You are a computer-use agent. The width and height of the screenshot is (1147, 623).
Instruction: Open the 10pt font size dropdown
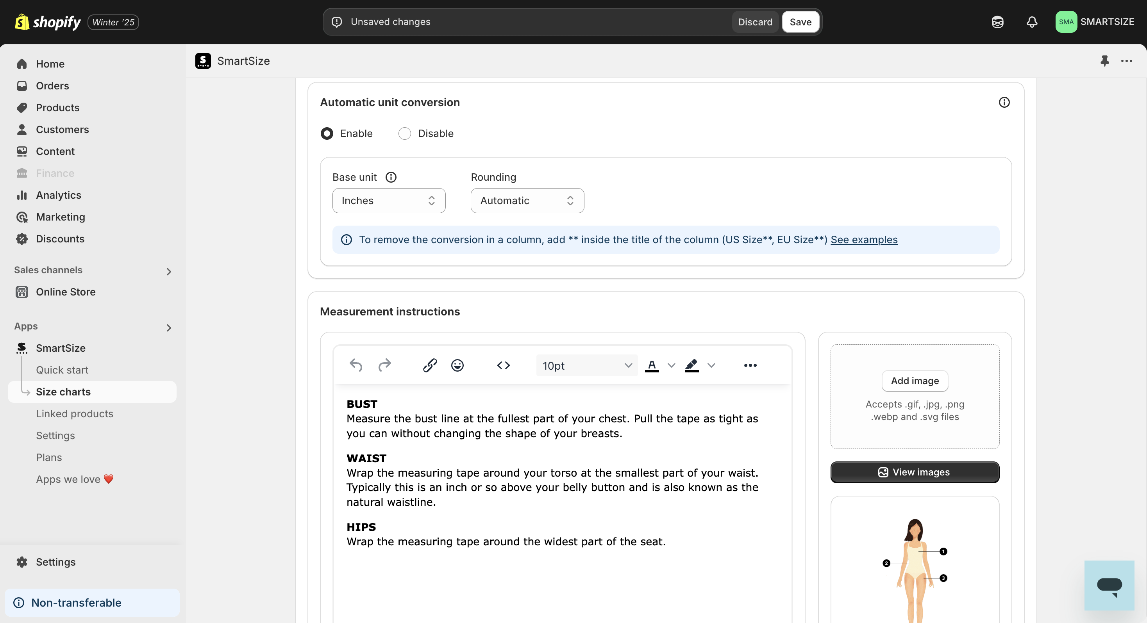pyautogui.click(x=587, y=366)
